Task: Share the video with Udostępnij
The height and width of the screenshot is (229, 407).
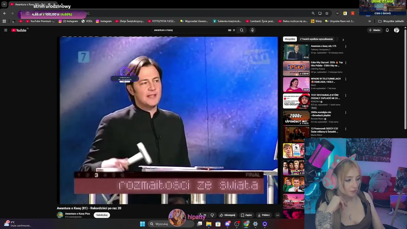Action: [228, 215]
